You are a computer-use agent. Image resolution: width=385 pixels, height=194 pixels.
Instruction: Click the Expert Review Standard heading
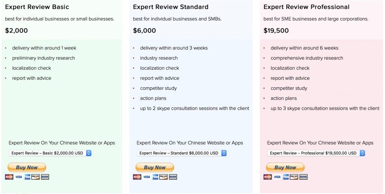pyautogui.click(x=171, y=7)
